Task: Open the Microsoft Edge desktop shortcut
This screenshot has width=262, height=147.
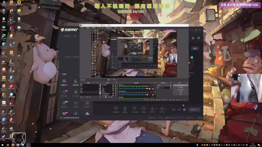Action: point(4,37)
